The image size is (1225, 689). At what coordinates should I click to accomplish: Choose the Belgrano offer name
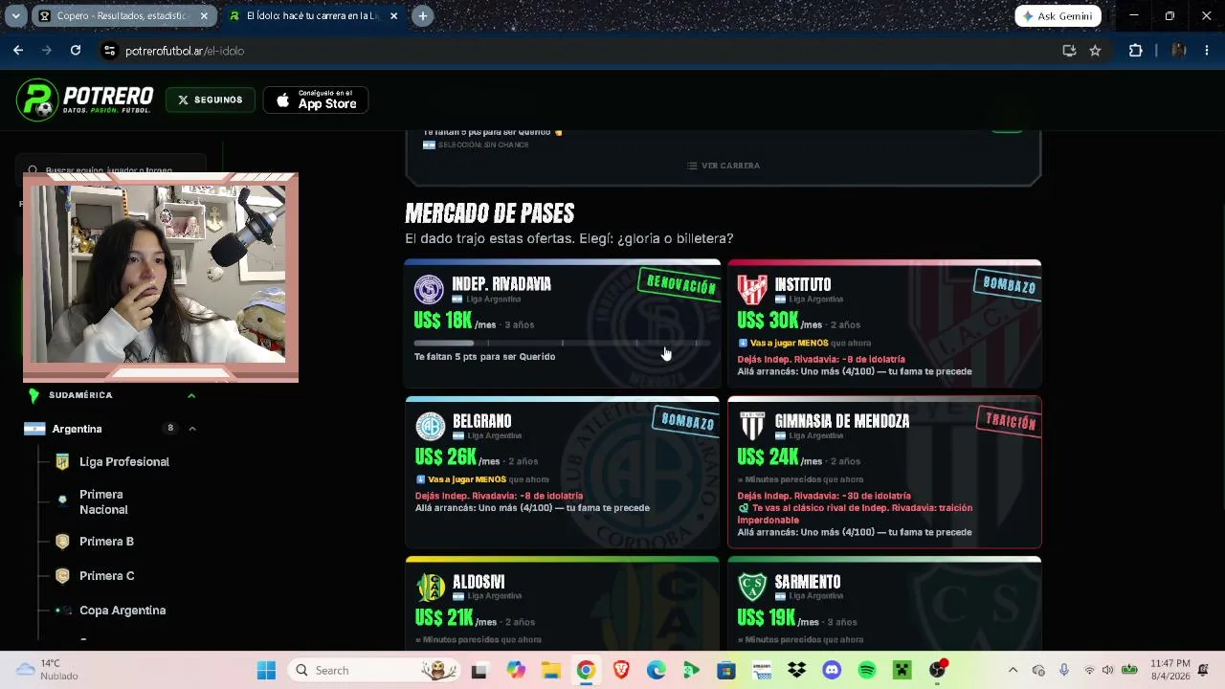click(482, 421)
